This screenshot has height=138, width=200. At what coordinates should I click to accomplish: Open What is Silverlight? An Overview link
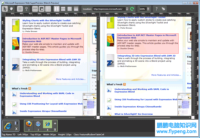click(134, 114)
